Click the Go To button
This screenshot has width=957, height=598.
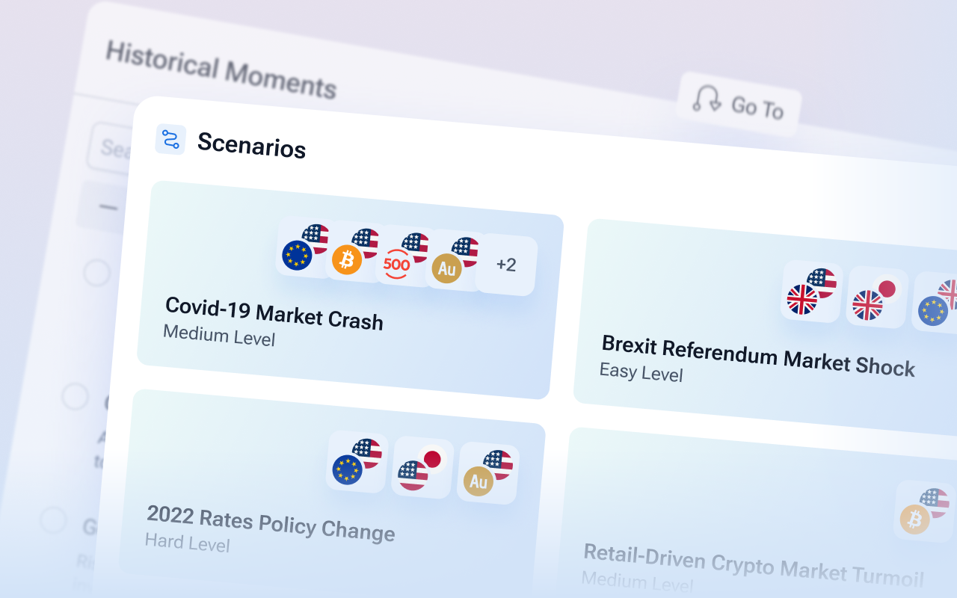tap(739, 105)
